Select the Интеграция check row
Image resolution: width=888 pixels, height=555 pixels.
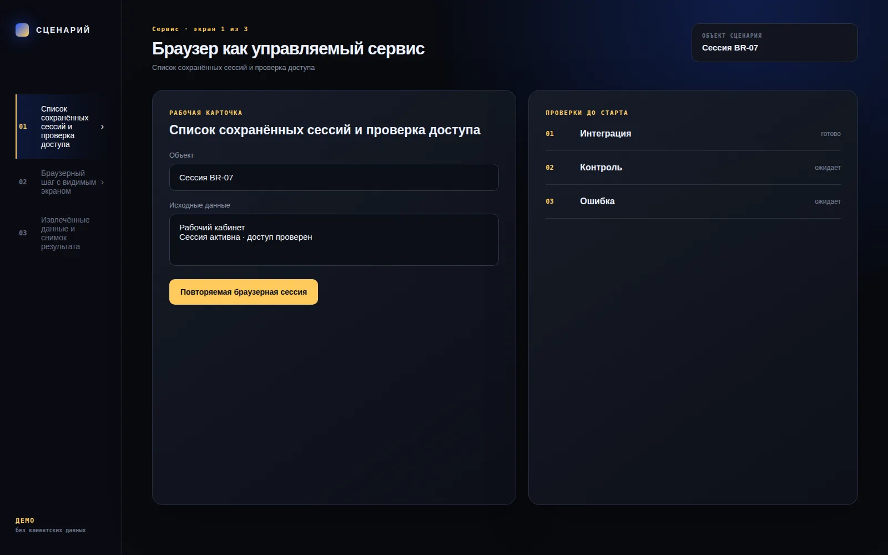[x=693, y=134]
